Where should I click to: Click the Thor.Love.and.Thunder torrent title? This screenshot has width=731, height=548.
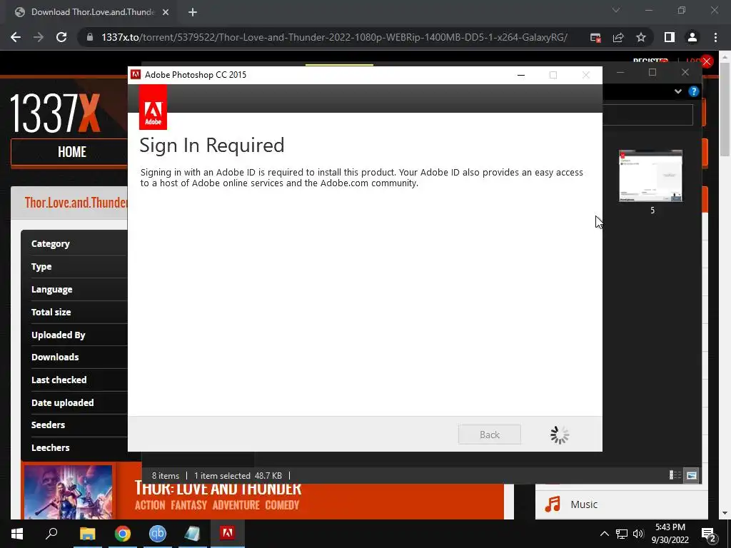[x=76, y=203]
